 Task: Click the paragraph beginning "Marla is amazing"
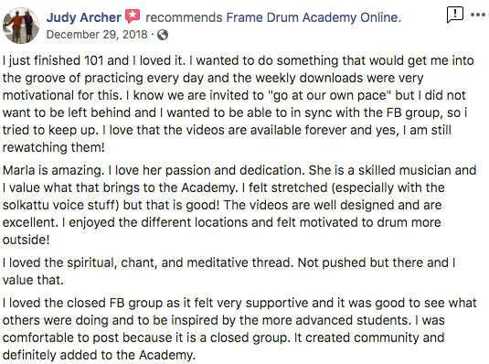coord(239,205)
